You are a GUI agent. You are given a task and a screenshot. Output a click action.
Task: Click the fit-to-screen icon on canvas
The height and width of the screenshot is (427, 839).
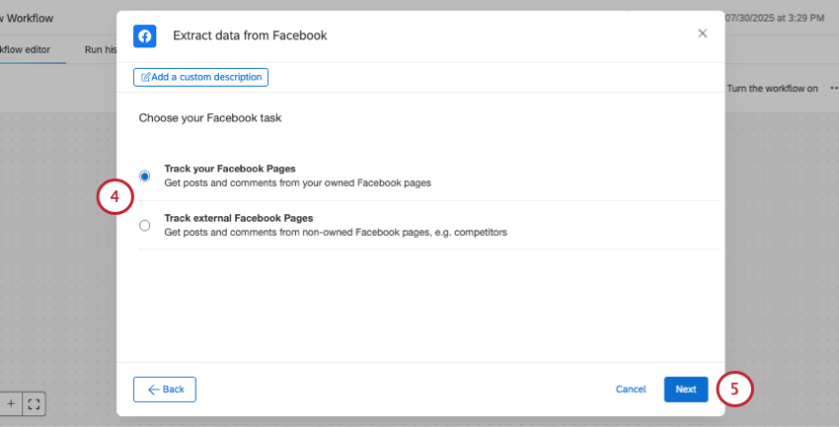pos(34,403)
